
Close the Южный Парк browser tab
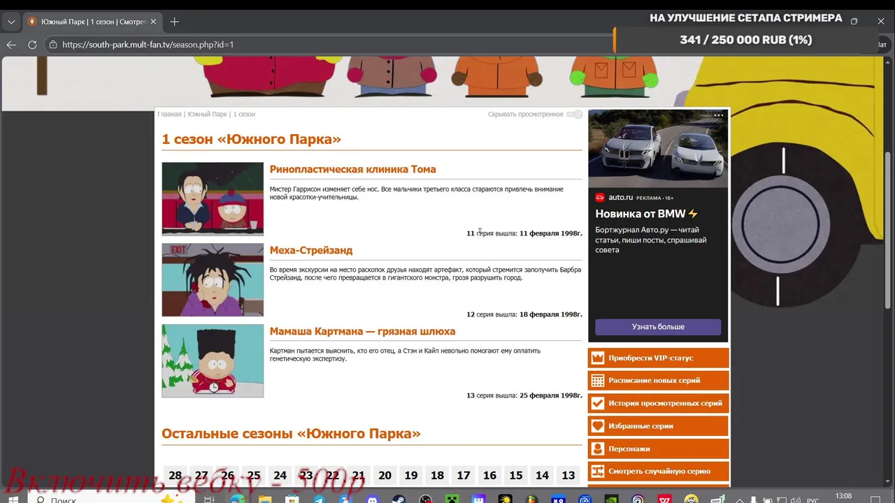click(153, 22)
